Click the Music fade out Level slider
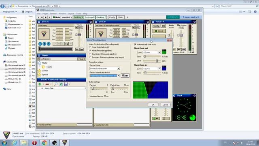Screen dimensions: 259x146 coord(152,61)
